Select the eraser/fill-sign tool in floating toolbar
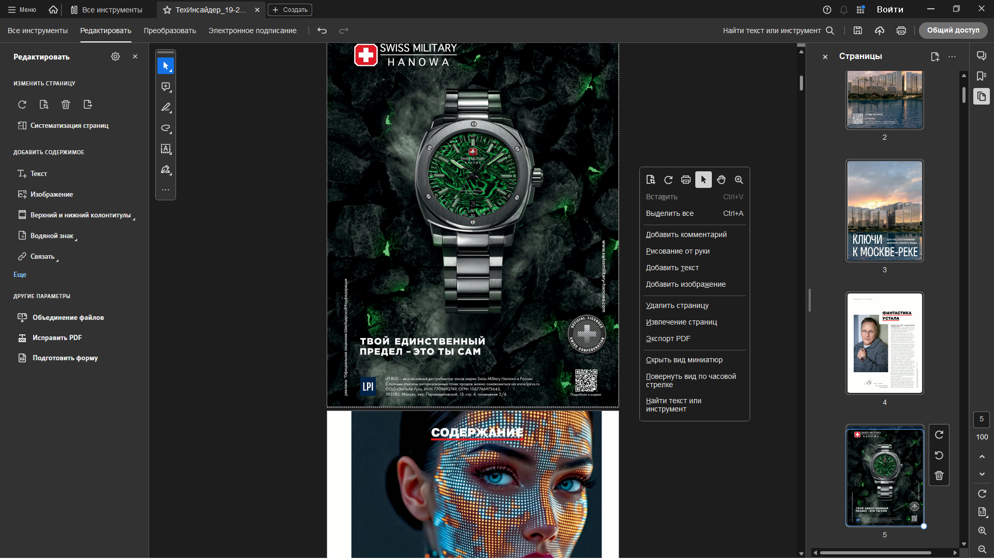This screenshot has width=994, height=559. (166, 170)
